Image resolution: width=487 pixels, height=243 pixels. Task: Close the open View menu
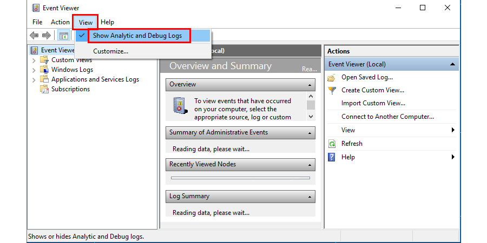click(85, 22)
